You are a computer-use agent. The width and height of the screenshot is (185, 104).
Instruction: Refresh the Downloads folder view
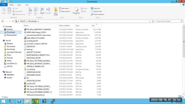click(153, 21)
